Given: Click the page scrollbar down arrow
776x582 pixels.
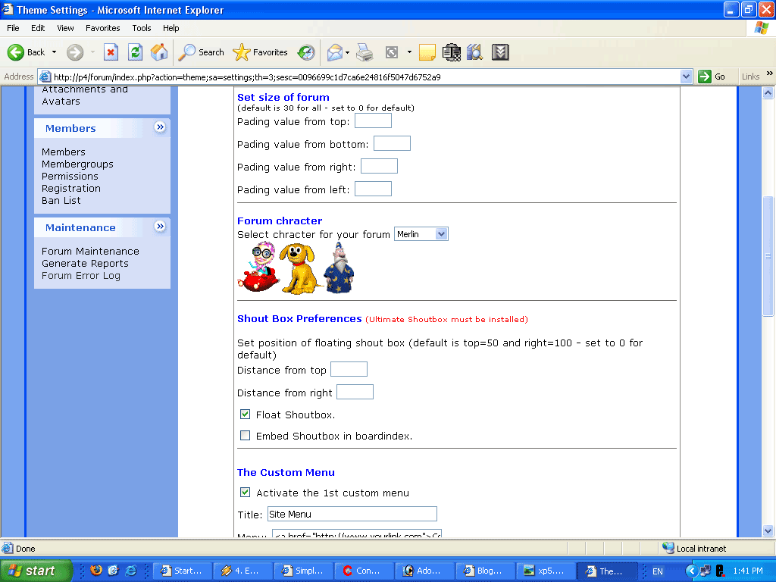Looking at the screenshot, I should coord(768,530).
